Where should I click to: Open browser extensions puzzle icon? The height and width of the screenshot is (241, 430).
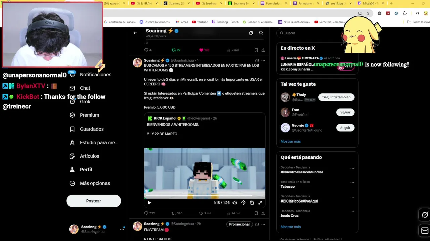coord(405,13)
